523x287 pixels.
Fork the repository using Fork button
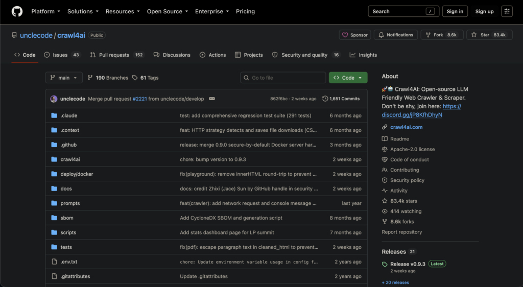coord(442,35)
